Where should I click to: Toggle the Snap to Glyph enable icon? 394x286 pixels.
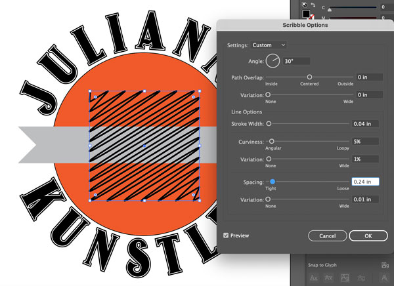(385, 265)
